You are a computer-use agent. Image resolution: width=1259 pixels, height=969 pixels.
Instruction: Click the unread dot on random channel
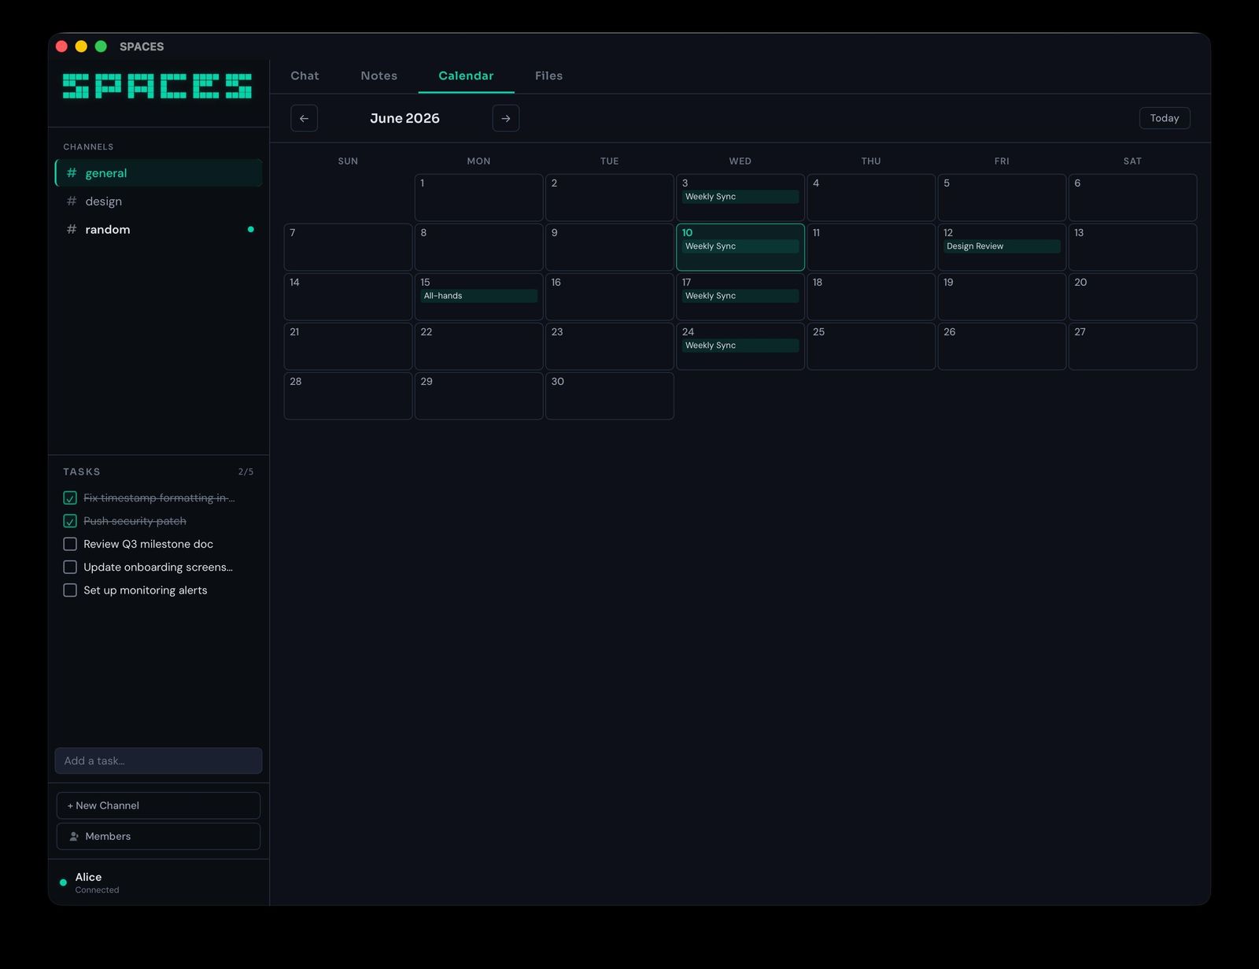[251, 230]
